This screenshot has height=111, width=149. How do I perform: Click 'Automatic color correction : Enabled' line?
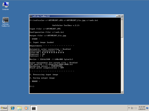tap(50, 49)
